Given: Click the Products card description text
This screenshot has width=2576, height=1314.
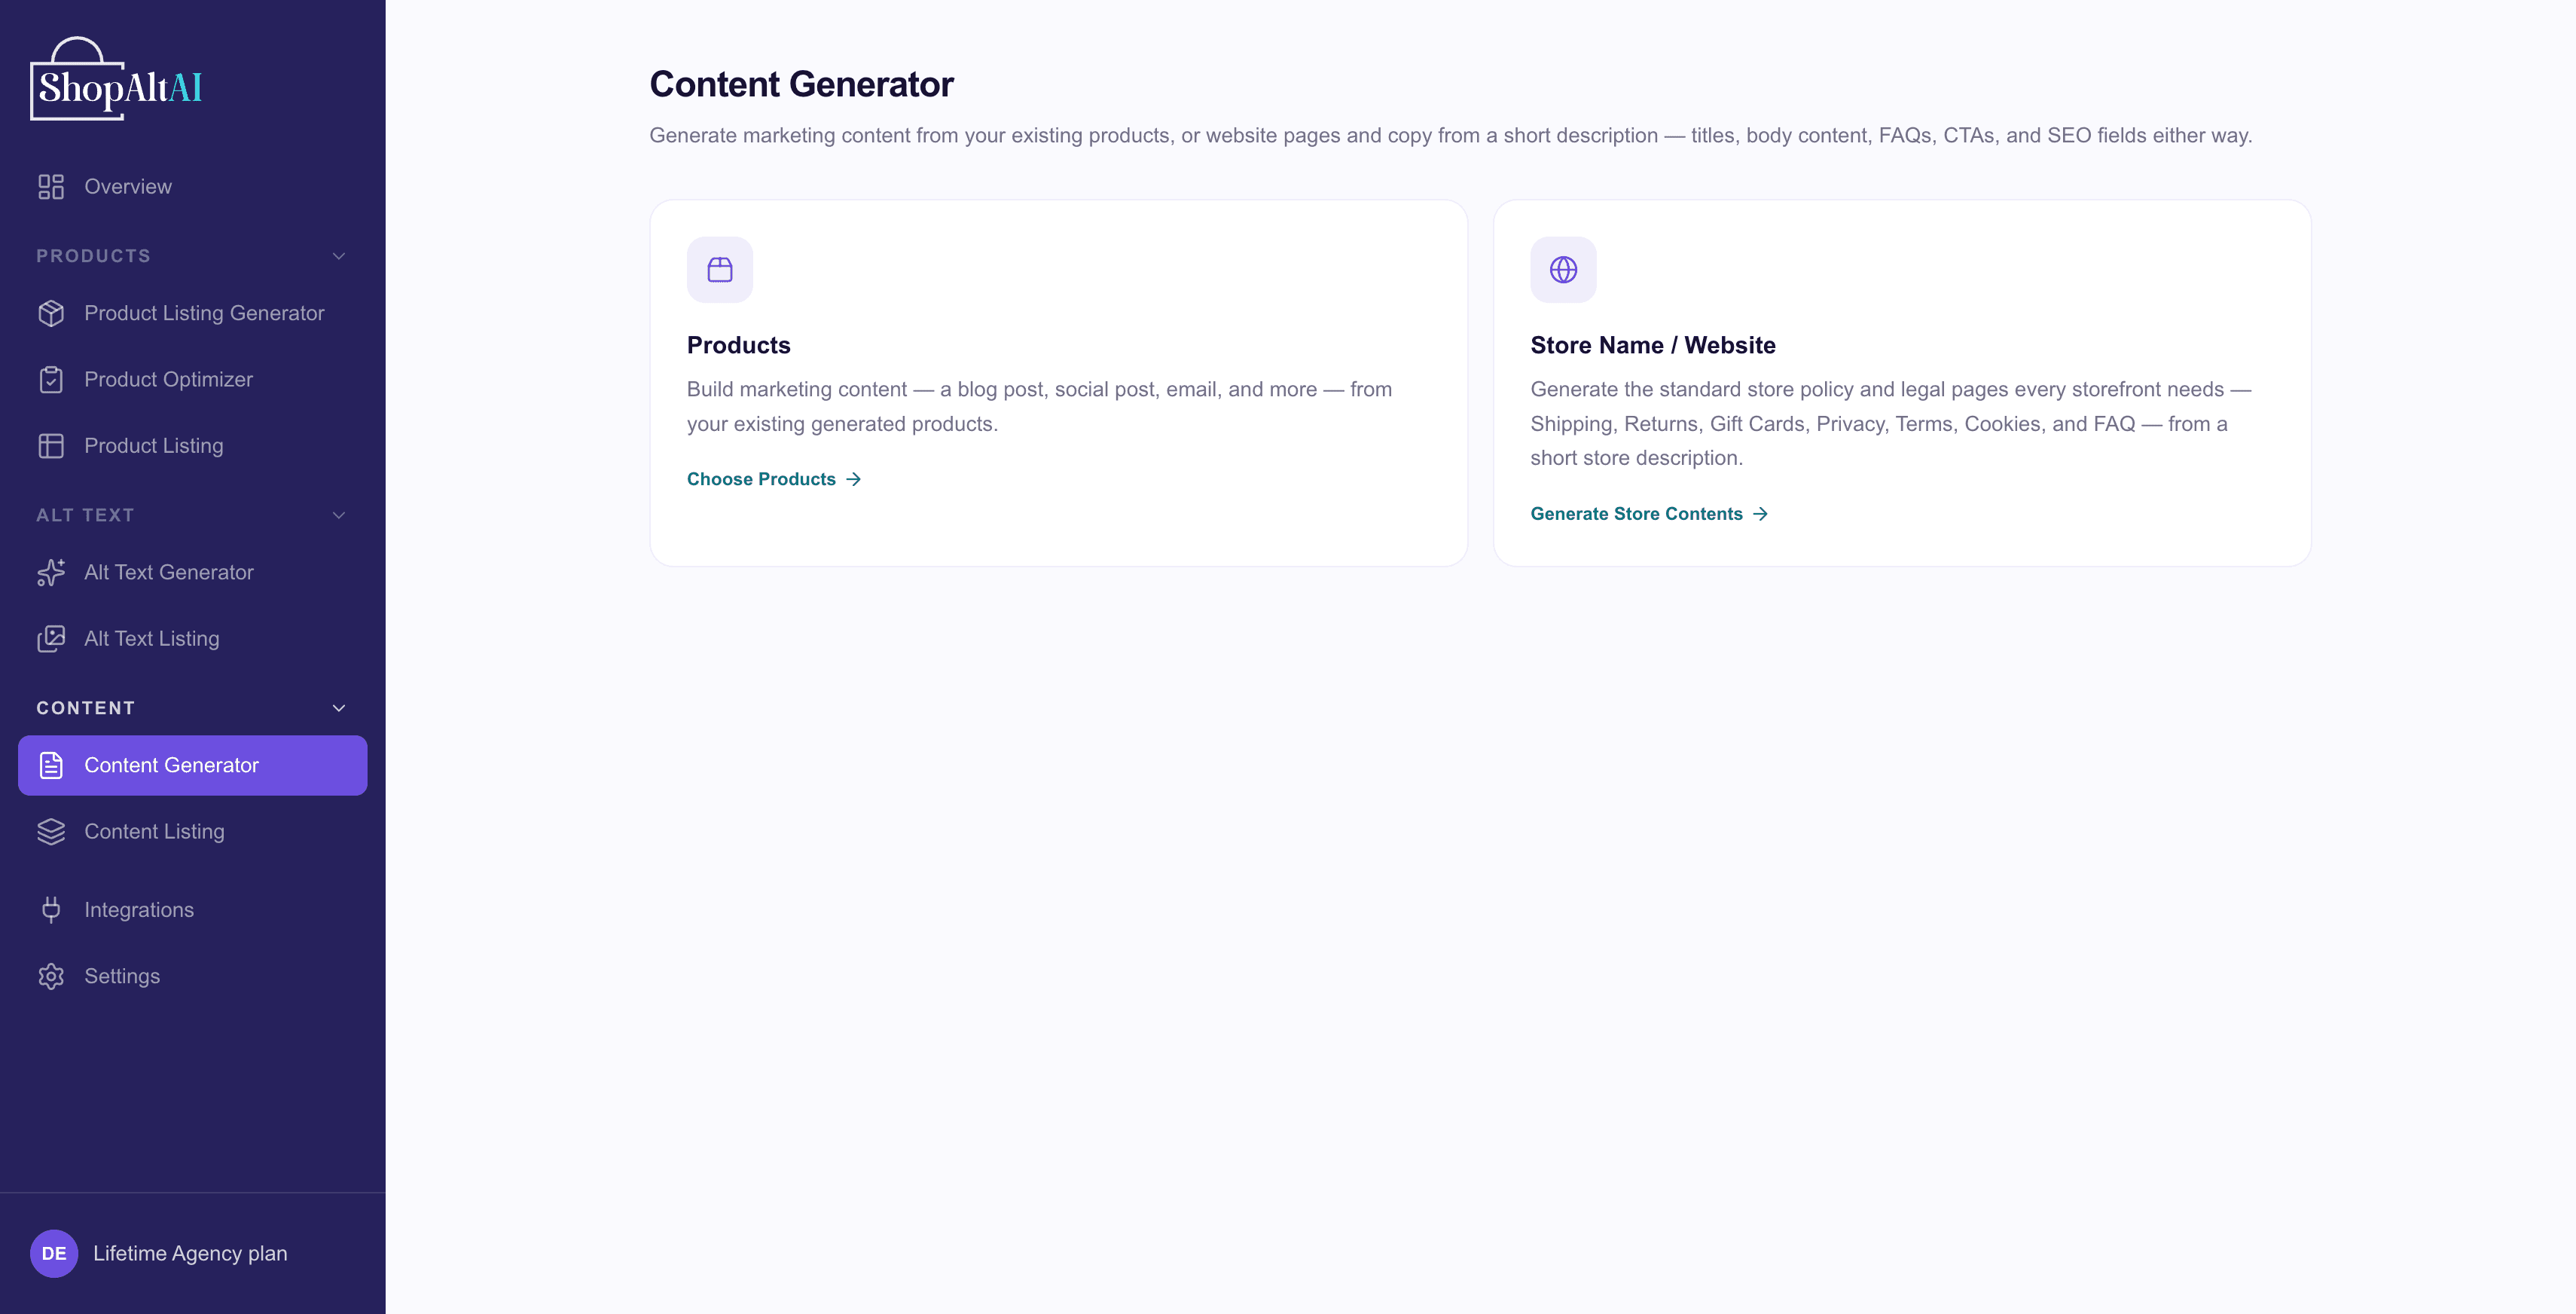Looking at the screenshot, I should pyautogui.click(x=1039, y=406).
